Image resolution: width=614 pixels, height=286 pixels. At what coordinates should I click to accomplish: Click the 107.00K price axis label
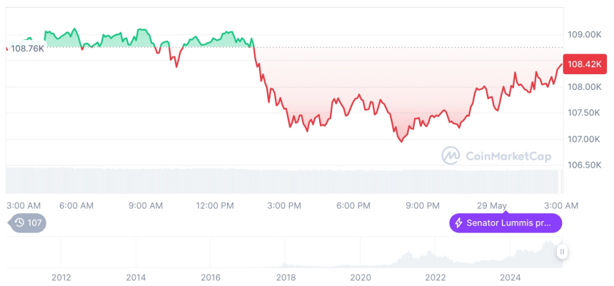(x=583, y=139)
